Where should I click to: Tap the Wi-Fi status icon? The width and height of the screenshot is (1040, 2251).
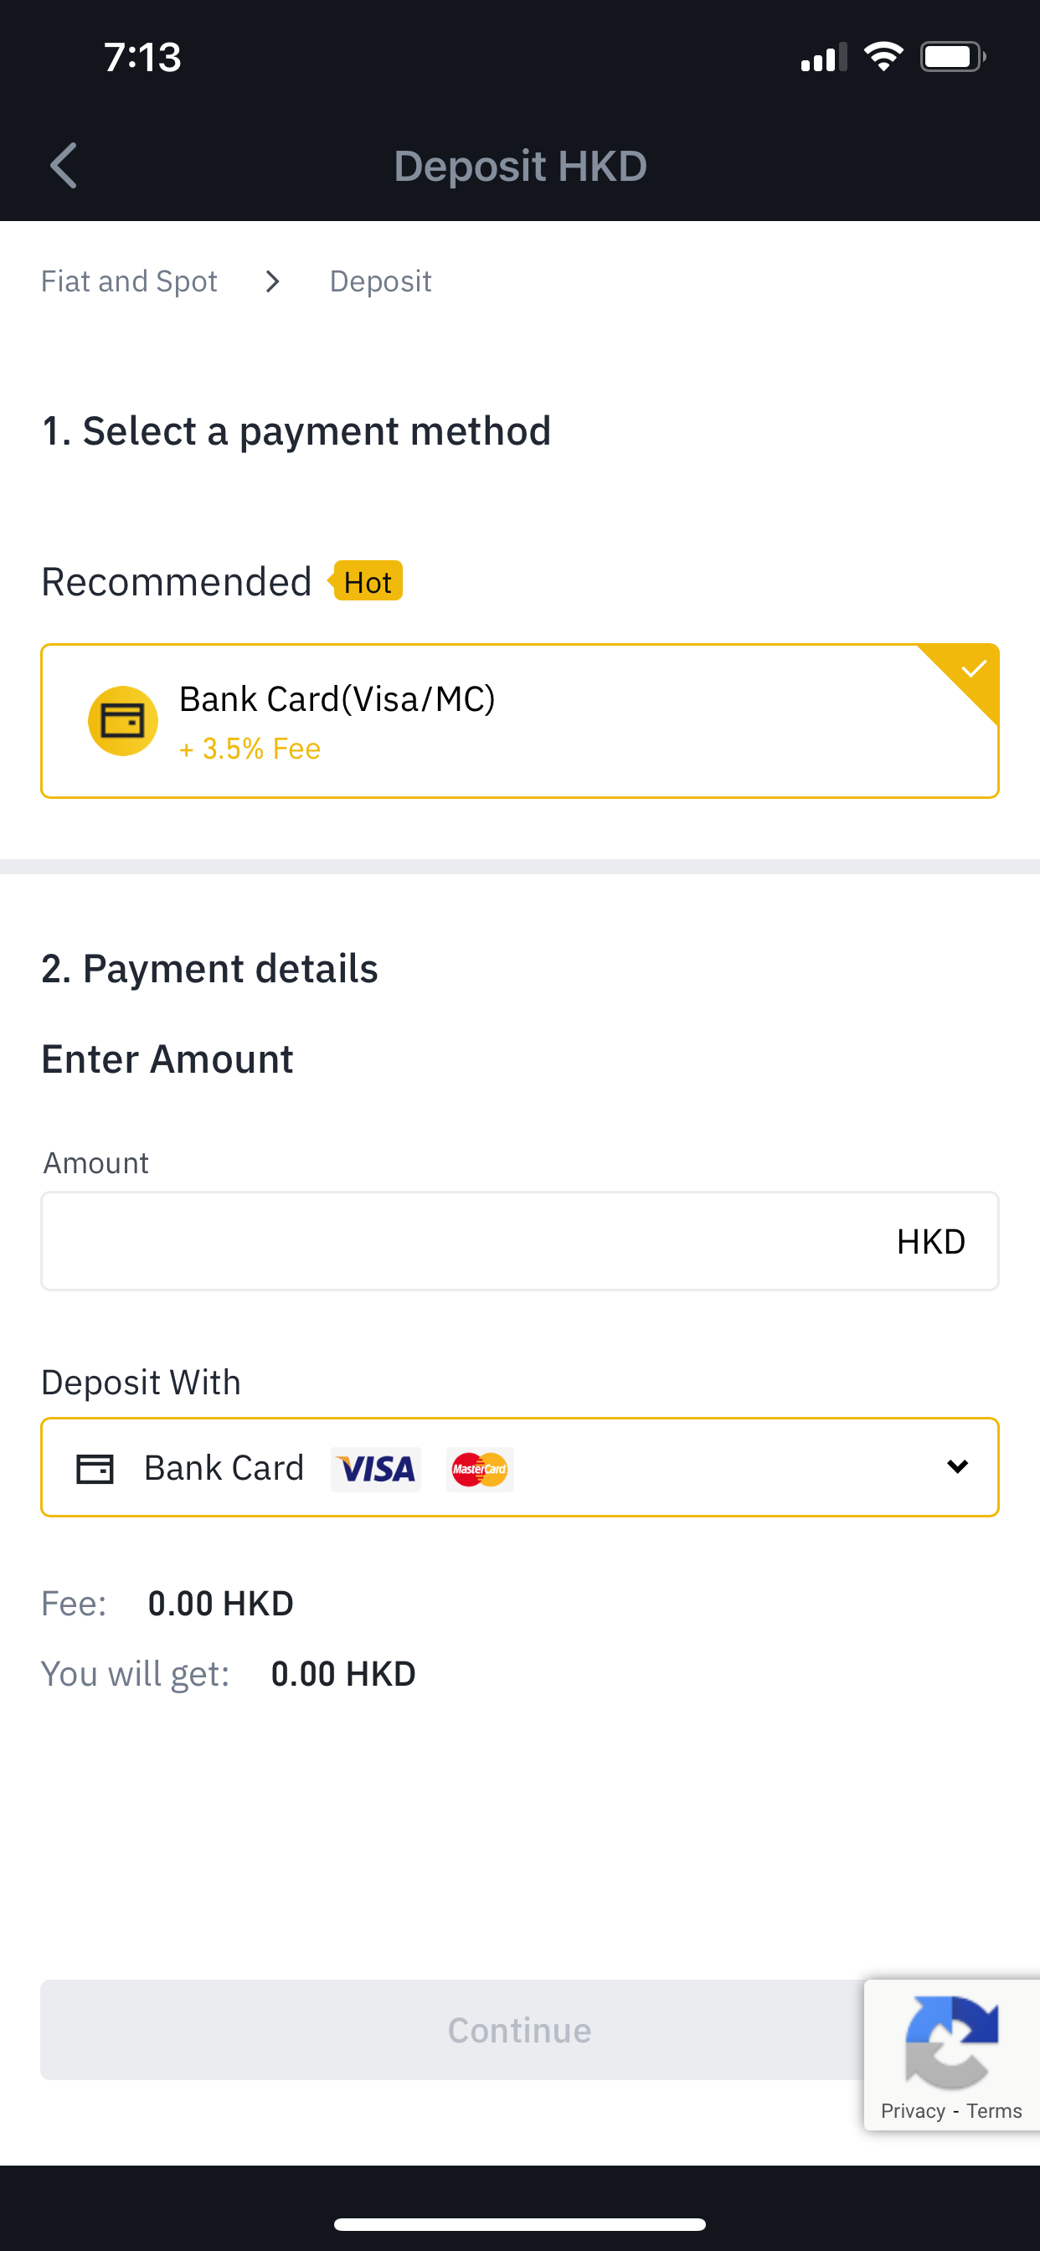pyautogui.click(x=883, y=58)
